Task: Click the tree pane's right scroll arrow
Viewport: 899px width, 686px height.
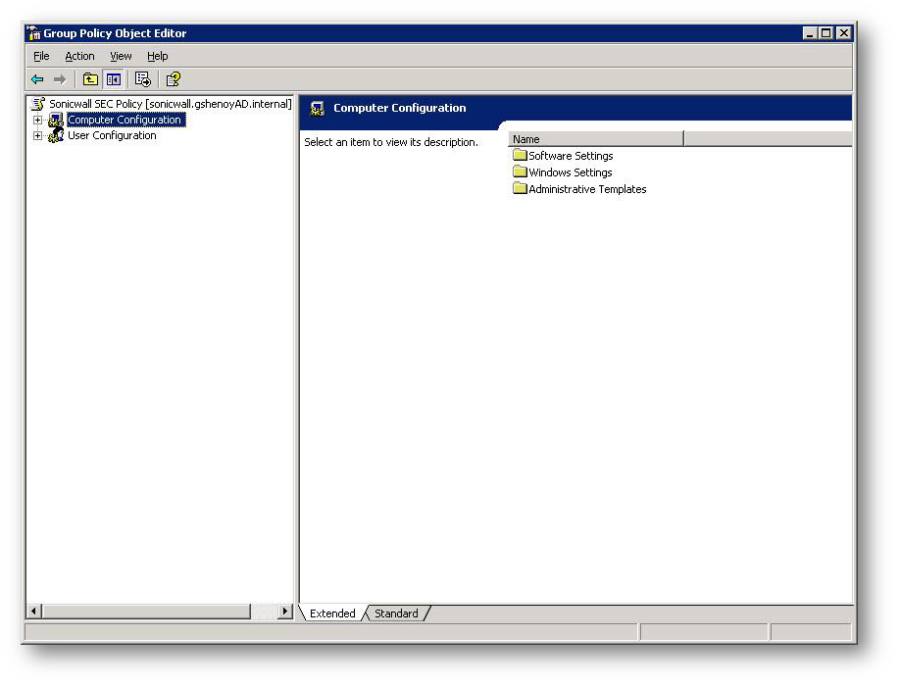Action: (285, 612)
